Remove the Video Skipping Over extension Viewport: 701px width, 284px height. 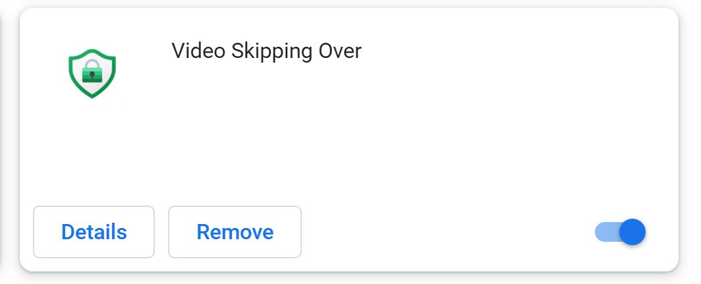(235, 232)
